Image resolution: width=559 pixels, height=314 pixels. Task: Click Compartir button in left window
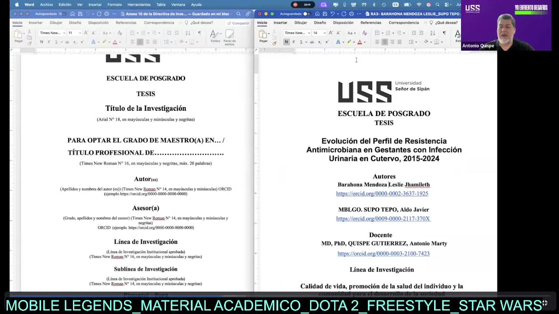238,23
